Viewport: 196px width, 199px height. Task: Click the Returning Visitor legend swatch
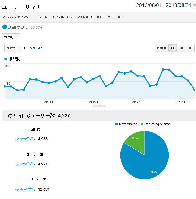click(142, 124)
